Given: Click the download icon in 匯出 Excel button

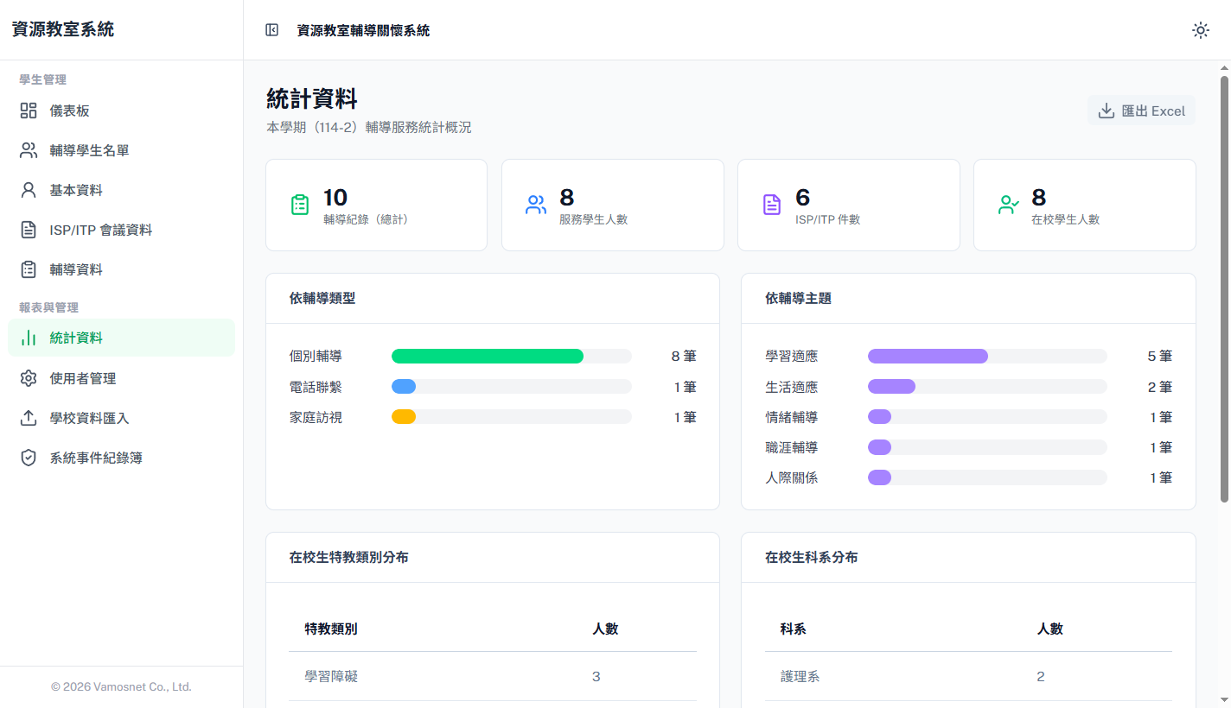Looking at the screenshot, I should pyautogui.click(x=1106, y=111).
